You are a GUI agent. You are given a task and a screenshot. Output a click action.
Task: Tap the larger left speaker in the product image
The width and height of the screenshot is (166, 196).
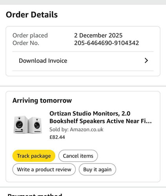tap(21, 125)
